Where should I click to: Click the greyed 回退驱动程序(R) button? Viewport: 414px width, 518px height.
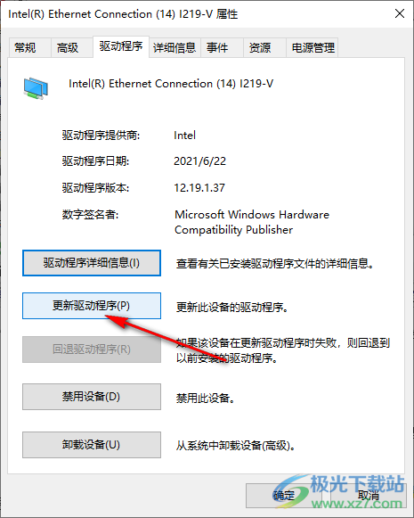point(92,349)
